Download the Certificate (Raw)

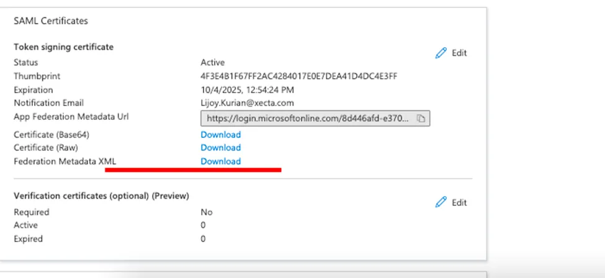(x=221, y=148)
